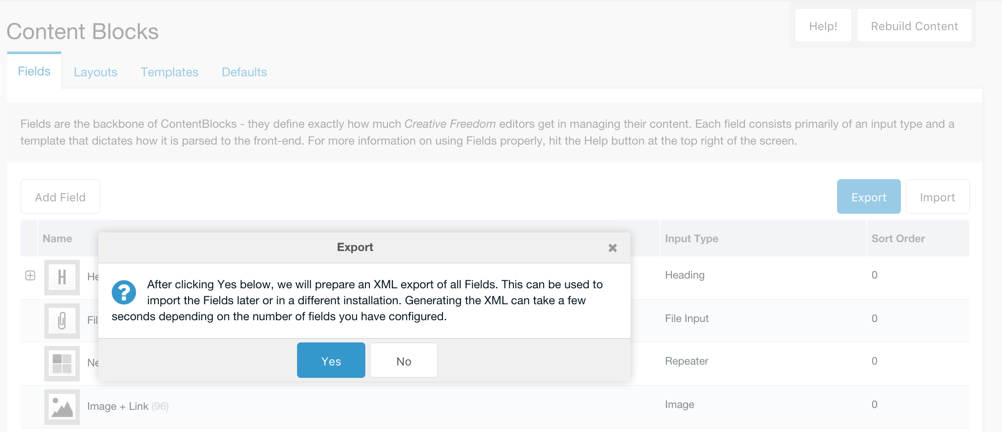This screenshot has height=432, width=1002.
Task: Close the Export dialog with X
Action: 613,248
